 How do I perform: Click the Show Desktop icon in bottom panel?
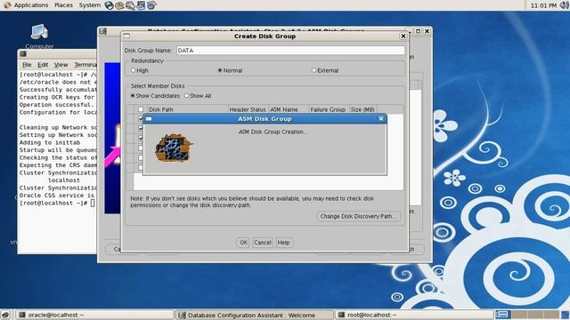[5, 315]
